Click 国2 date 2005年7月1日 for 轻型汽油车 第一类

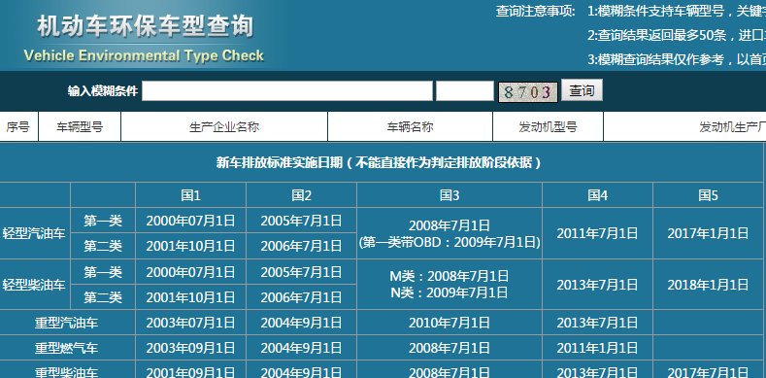click(301, 221)
